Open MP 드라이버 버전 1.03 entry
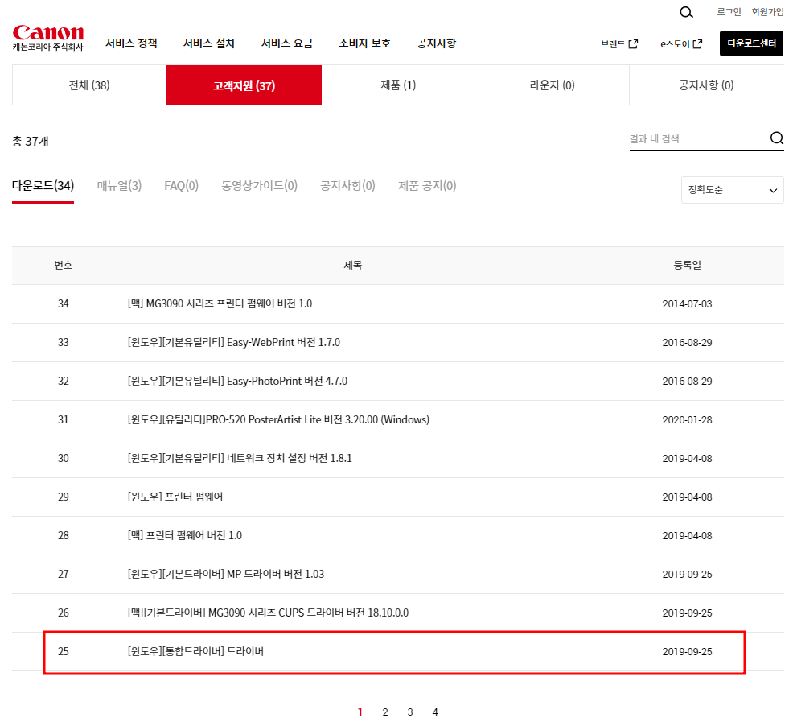The width and height of the screenshot is (793, 726). 225,574
